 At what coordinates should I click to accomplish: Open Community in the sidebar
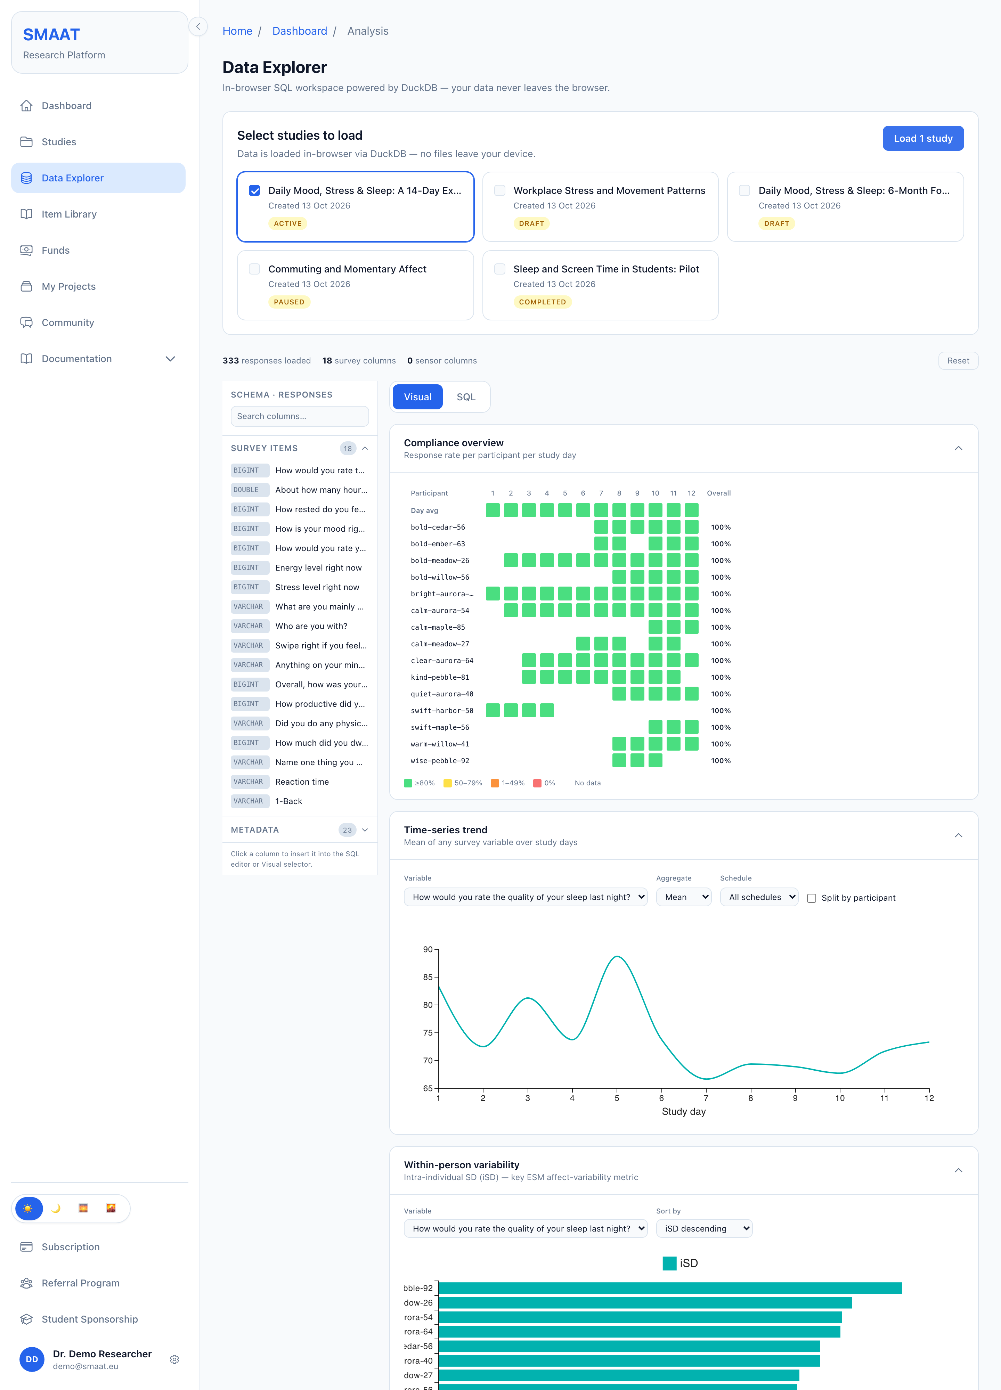point(98,322)
